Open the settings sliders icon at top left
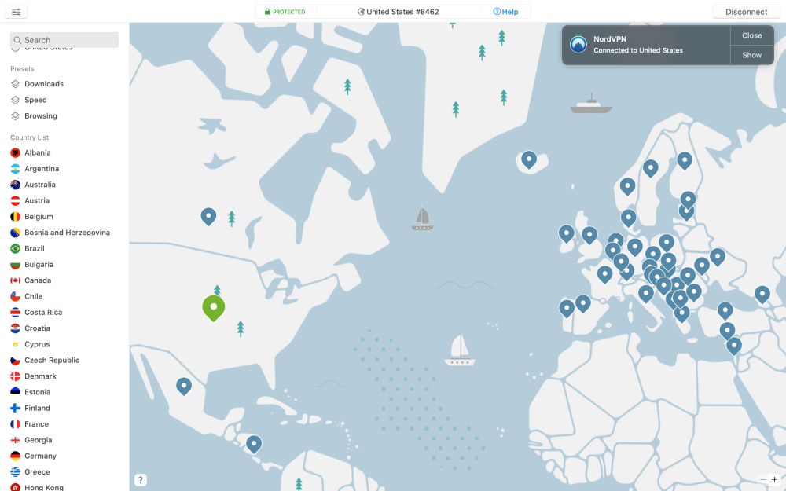 click(x=16, y=12)
